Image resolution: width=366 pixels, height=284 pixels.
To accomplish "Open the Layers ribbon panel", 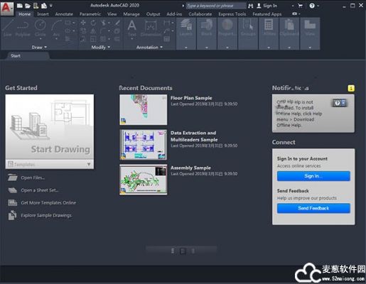I will [186, 33].
